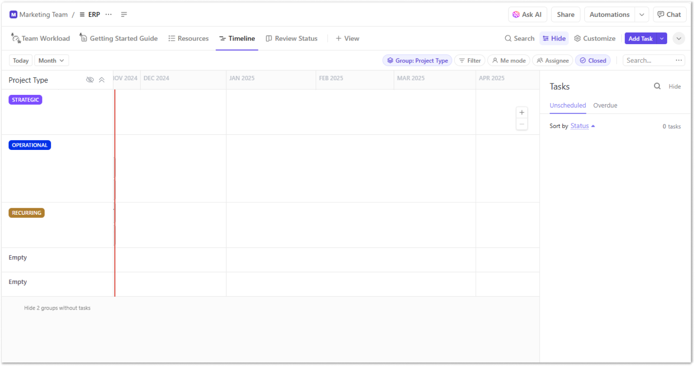
Task: Click the Today button
Action: pyautogui.click(x=21, y=60)
